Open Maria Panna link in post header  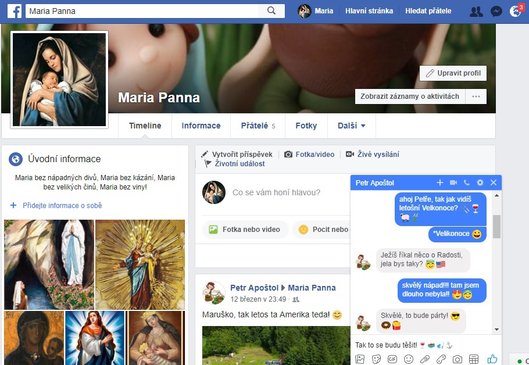coord(312,288)
